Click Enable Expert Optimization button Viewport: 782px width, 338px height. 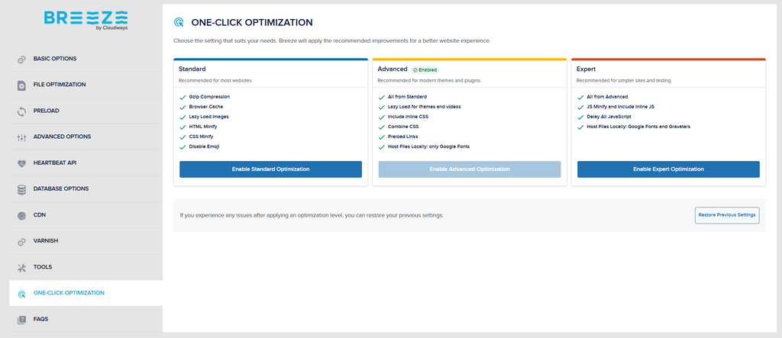668,169
